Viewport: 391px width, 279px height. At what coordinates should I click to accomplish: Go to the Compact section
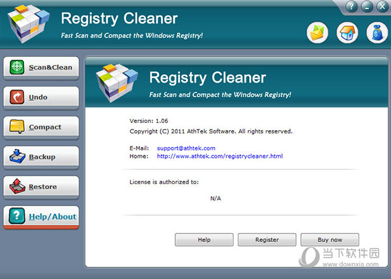(x=41, y=127)
